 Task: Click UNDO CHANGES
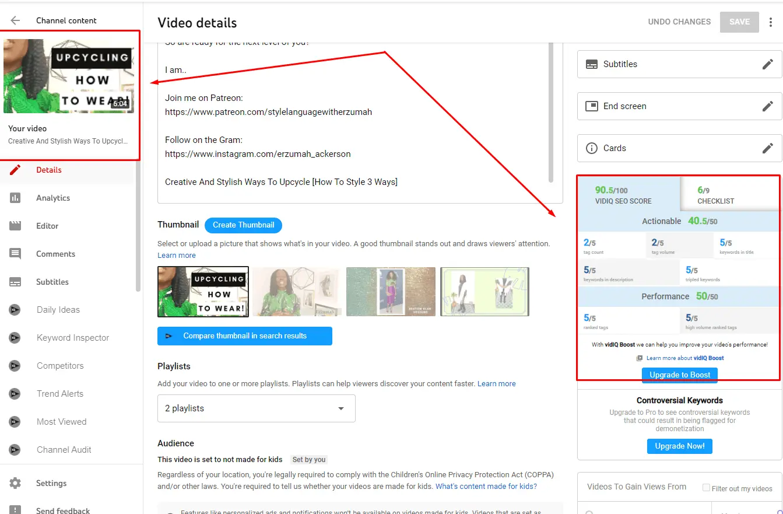(x=679, y=22)
